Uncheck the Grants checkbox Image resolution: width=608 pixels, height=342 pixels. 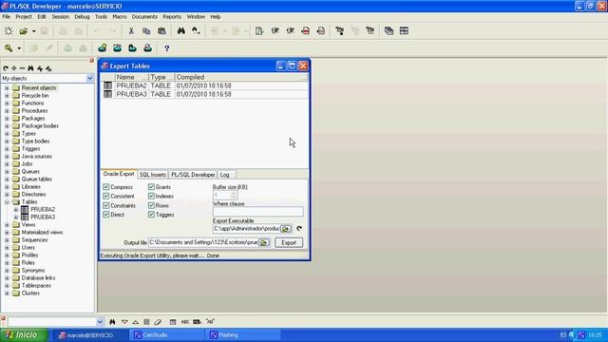(151, 187)
